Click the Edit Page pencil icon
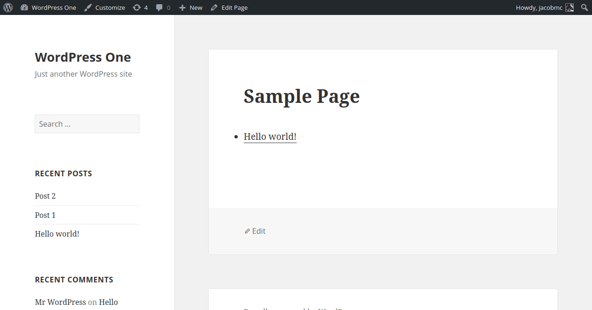Screen dimensions: 592x310 (x=214, y=7)
